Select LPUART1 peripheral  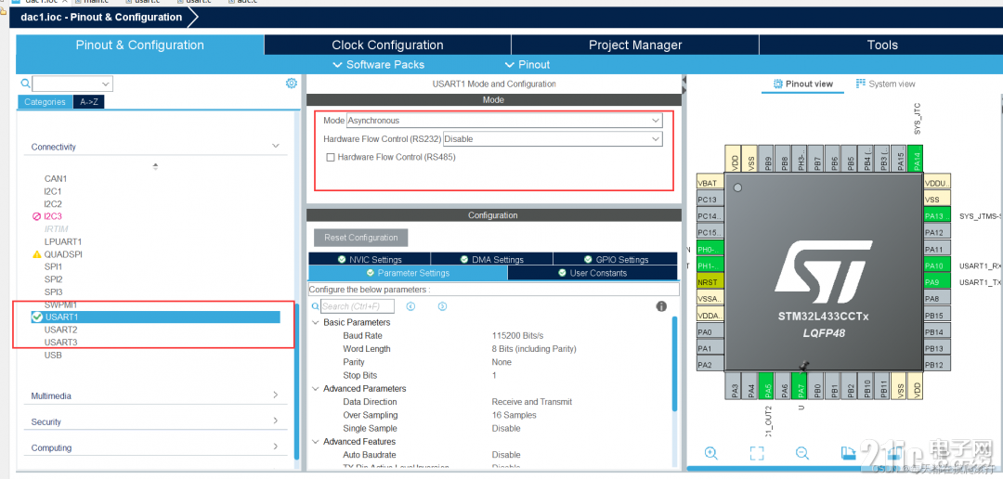pyautogui.click(x=63, y=241)
